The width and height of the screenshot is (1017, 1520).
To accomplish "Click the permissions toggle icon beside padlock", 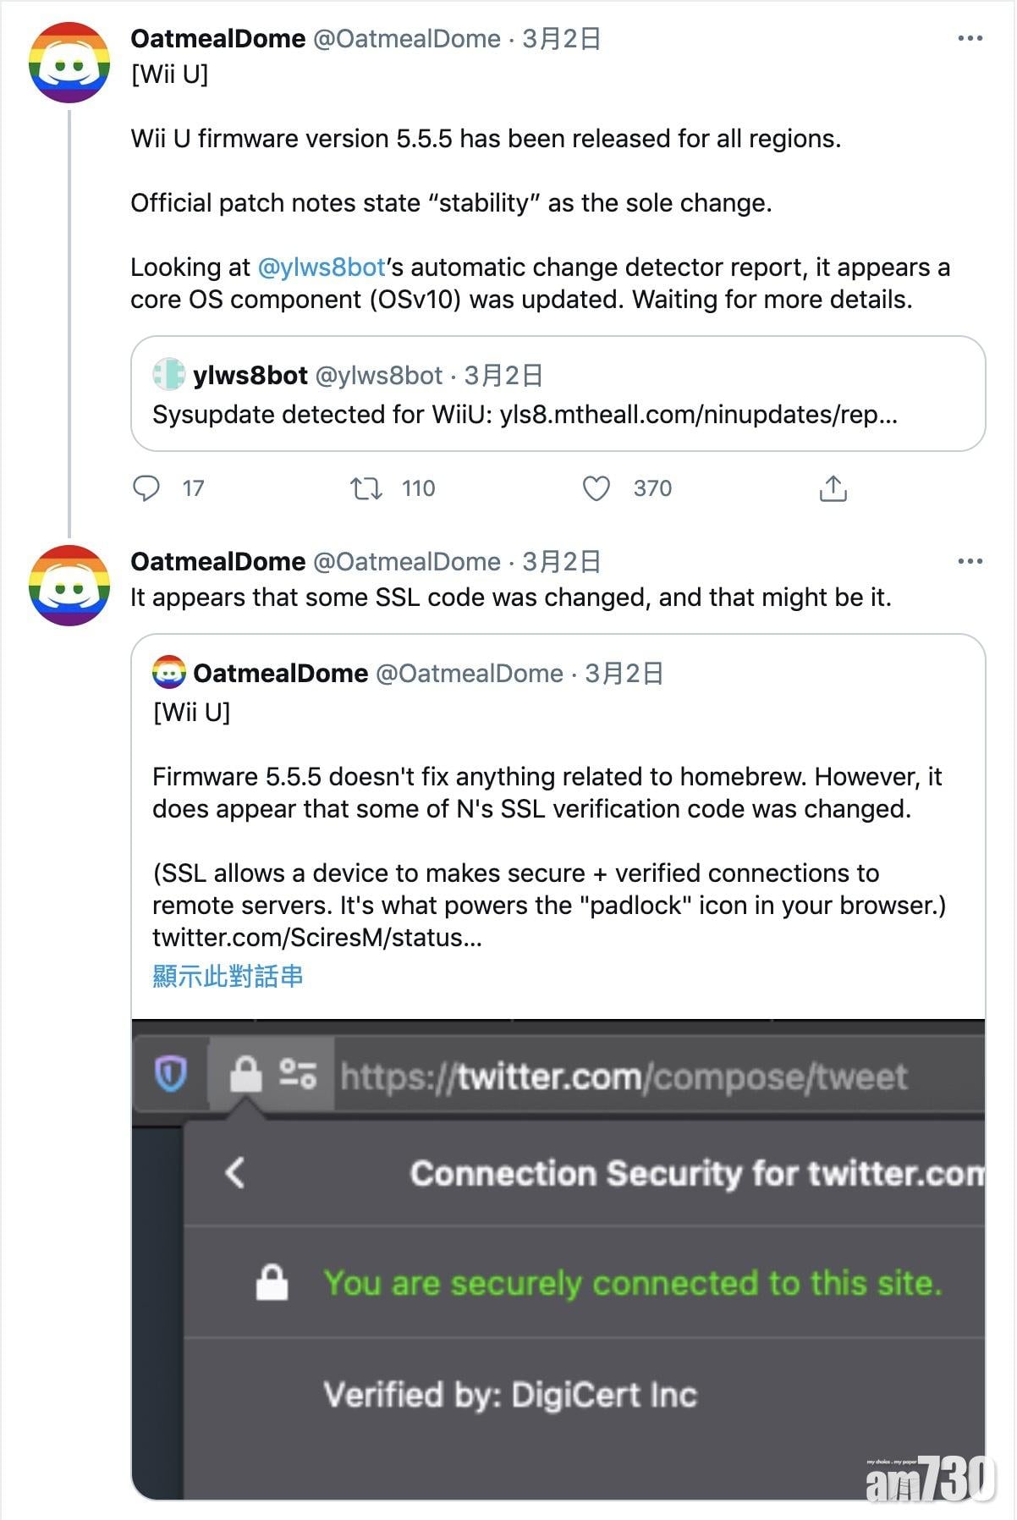I will (x=298, y=1075).
